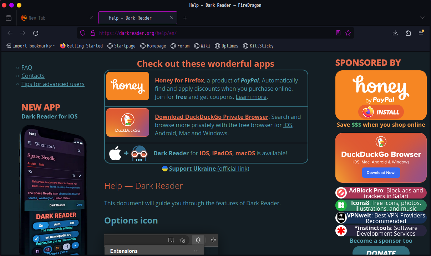This screenshot has width=431, height=256.
Task: Expand the list all tabs chevron
Action: [x=422, y=18]
